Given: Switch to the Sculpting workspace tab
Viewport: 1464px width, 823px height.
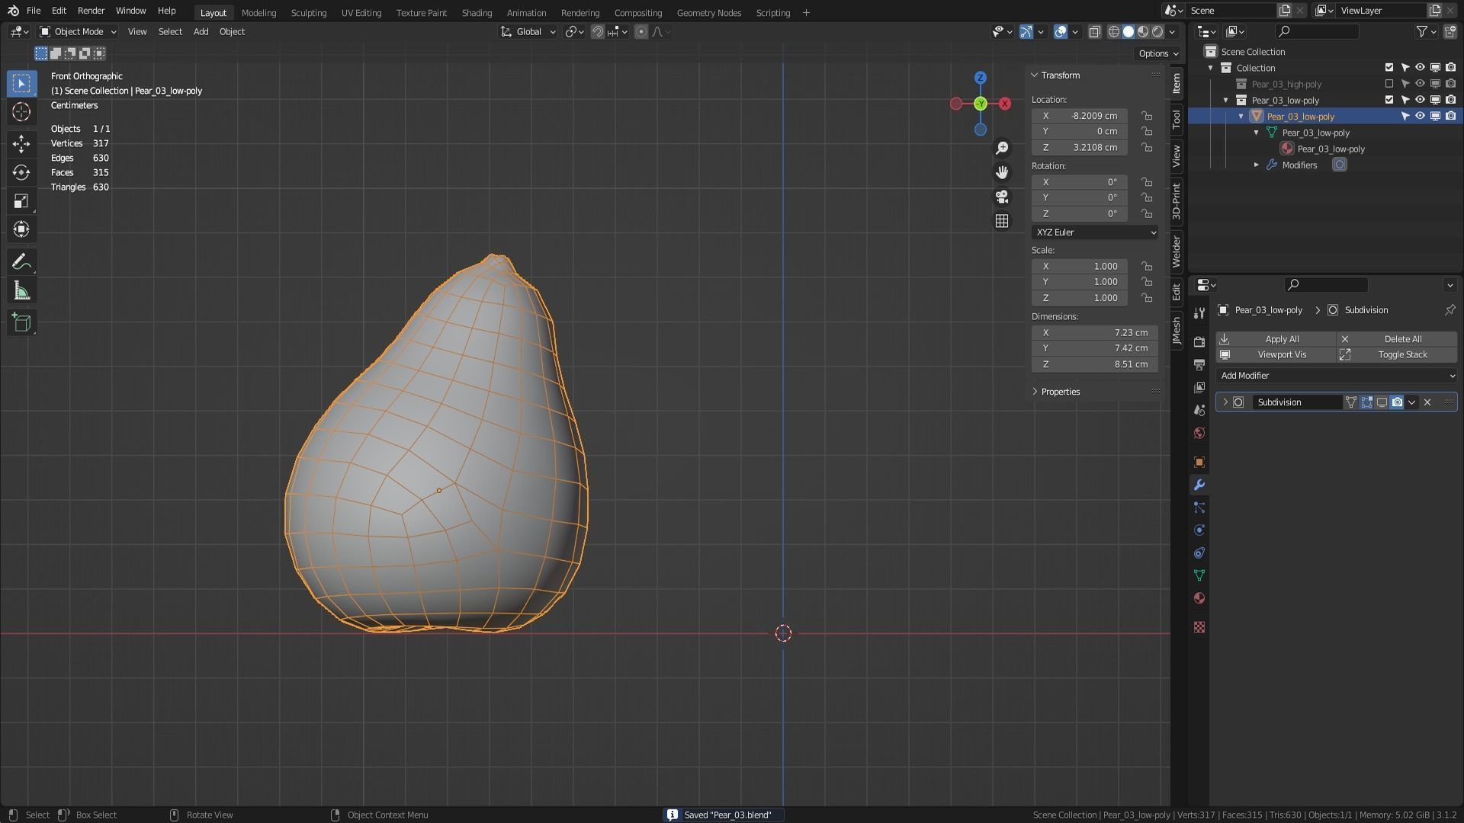Looking at the screenshot, I should click(309, 13).
